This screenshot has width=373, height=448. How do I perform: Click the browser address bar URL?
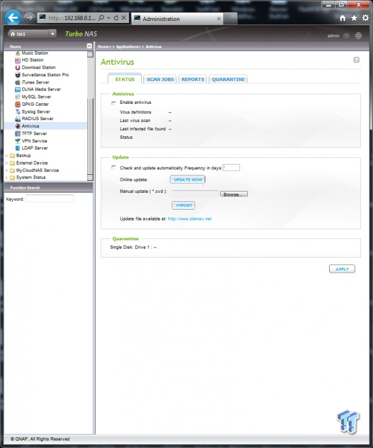[x=72, y=18]
